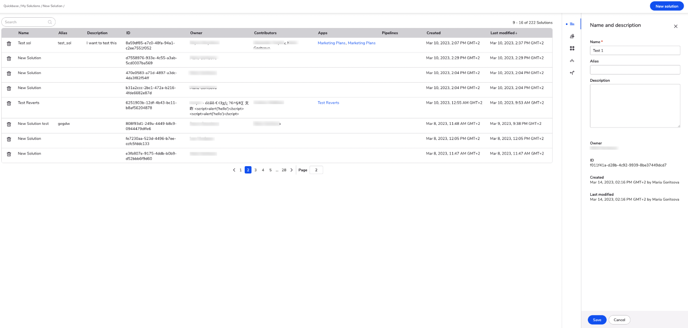This screenshot has height=328, width=688.
Task: Delete the 'Test sol' solution row
Action: (x=9, y=43)
